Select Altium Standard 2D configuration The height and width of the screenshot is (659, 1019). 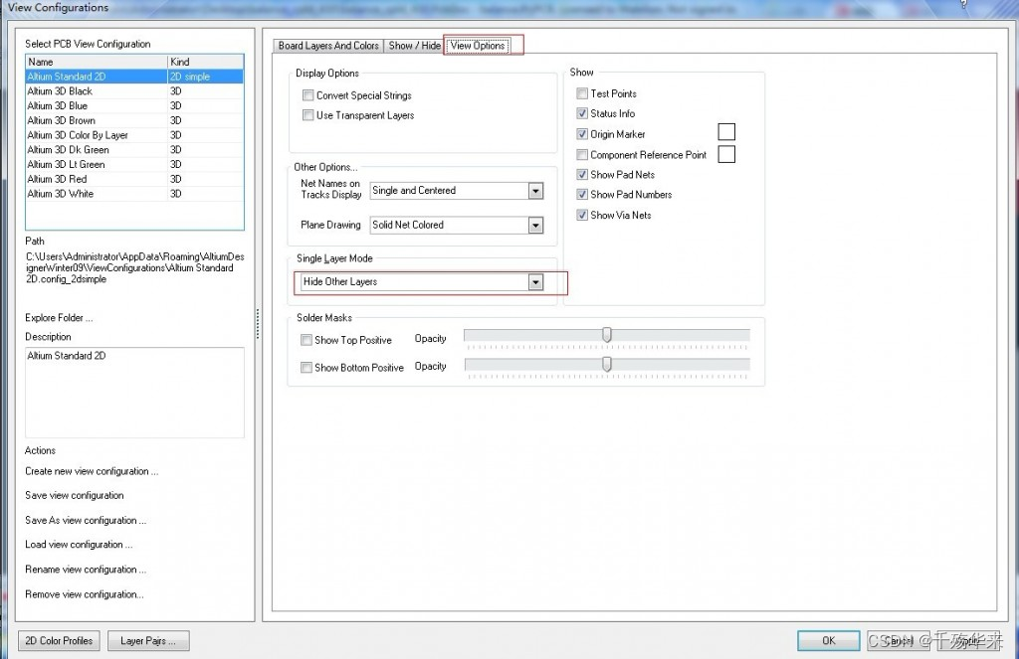(134, 77)
